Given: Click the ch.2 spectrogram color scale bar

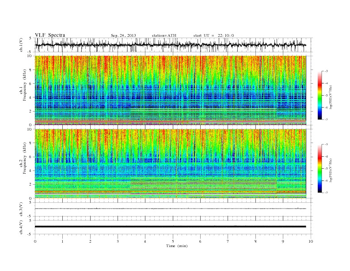Looking at the screenshot, I should tap(320, 168).
